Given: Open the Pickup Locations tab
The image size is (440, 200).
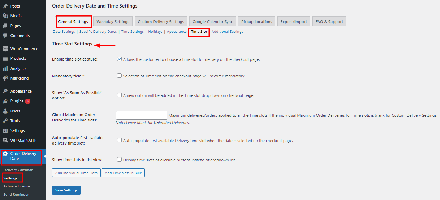Looking at the screenshot, I should pos(256,22).
